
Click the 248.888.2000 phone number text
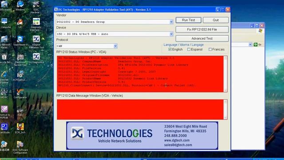pos(175,136)
